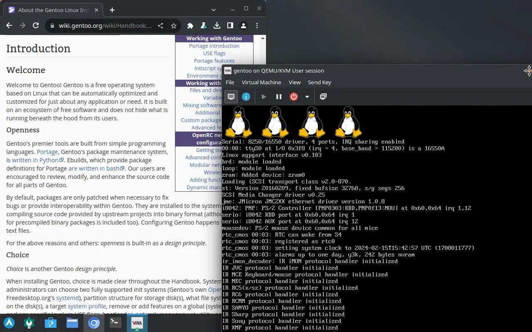532x332 pixels.
Task: Click the Run virtual machine play button
Action: pos(264,97)
